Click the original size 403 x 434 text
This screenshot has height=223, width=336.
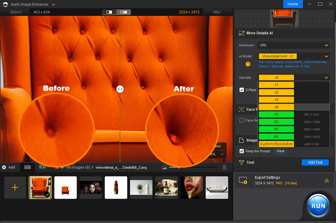pyautogui.click(x=42, y=12)
